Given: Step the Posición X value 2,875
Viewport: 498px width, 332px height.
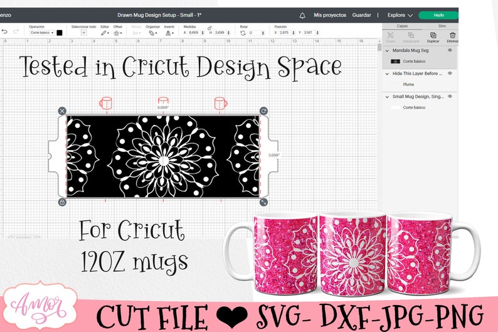Looking at the screenshot, I should [x=293, y=33].
